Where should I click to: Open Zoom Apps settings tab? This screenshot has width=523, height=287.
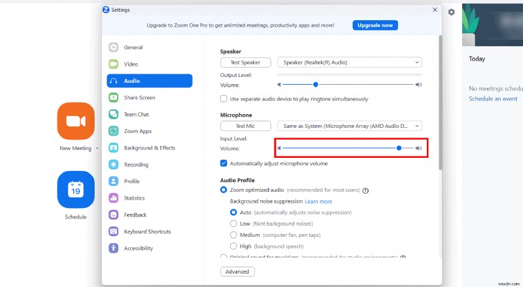150,131
